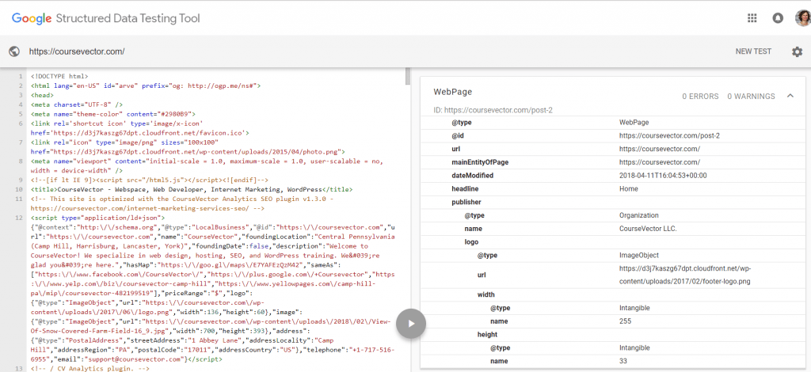Click the html lang="en-US" code line
This screenshot has width=811, height=372.
[x=146, y=86]
